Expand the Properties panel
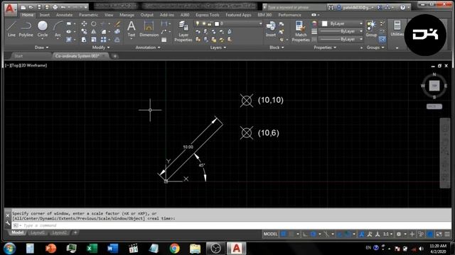455x255 pixels. click(325, 47)
